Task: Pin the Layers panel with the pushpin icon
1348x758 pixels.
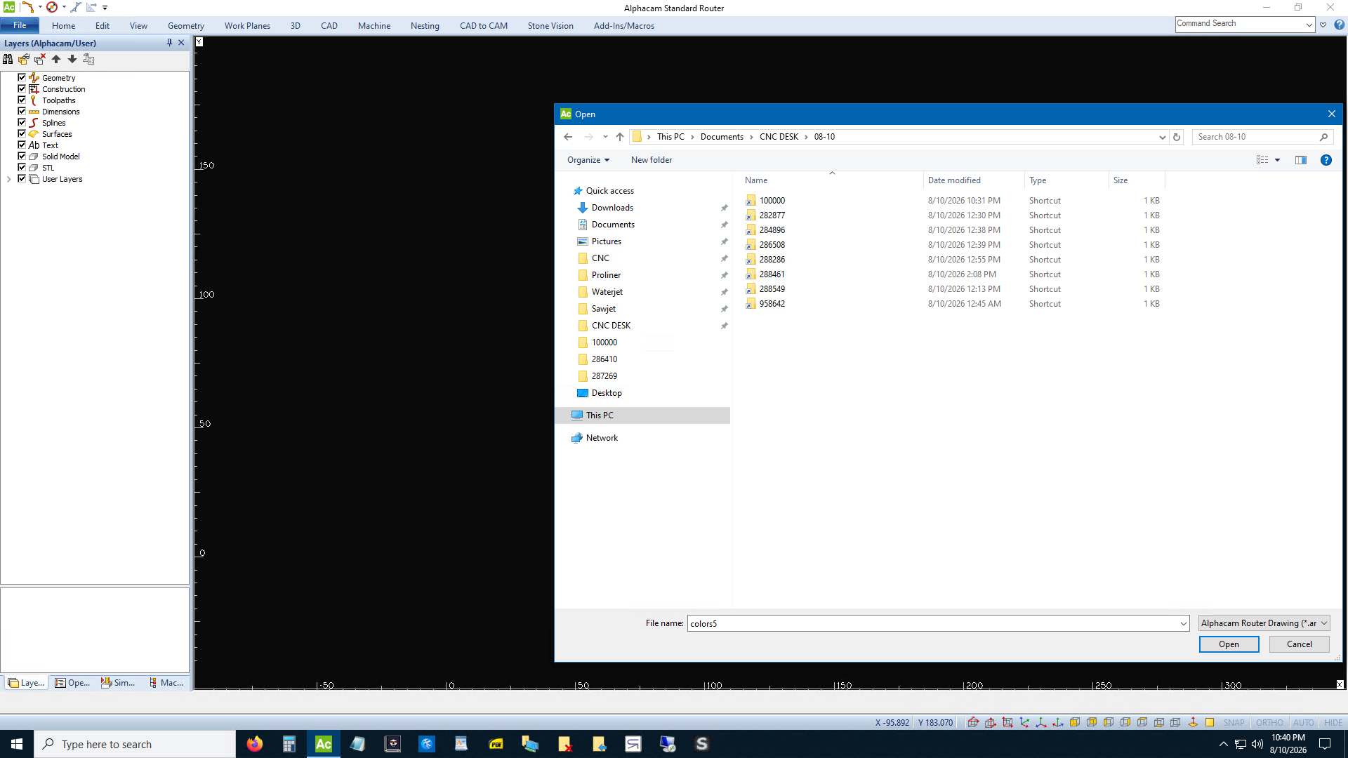Action: (x=169, y=43)
